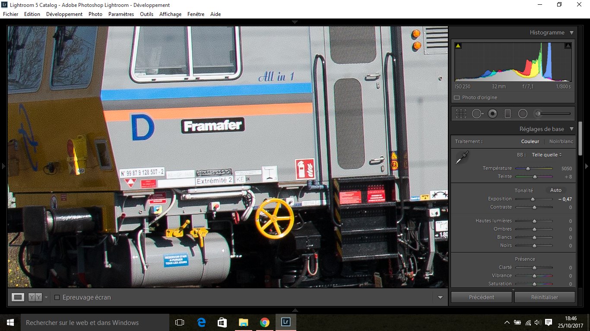
Task: Switch to loupe view mode
Action: pyautogui.click(x=18, y=297)
